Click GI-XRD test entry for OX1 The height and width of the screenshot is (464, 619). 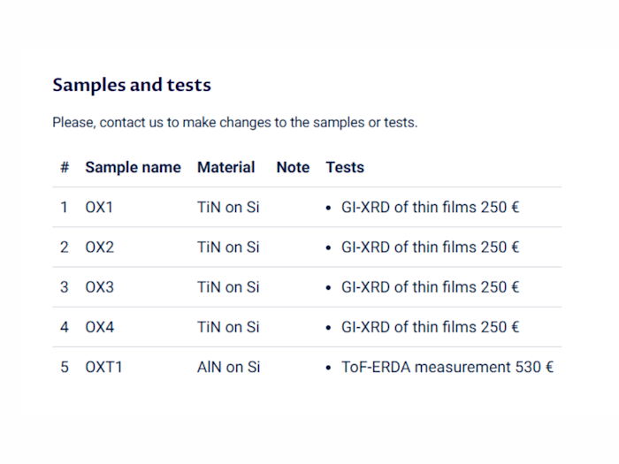coord(430,208)
